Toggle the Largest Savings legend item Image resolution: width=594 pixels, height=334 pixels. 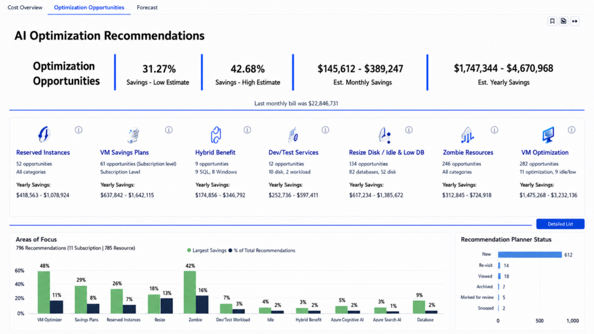[207, 251]
